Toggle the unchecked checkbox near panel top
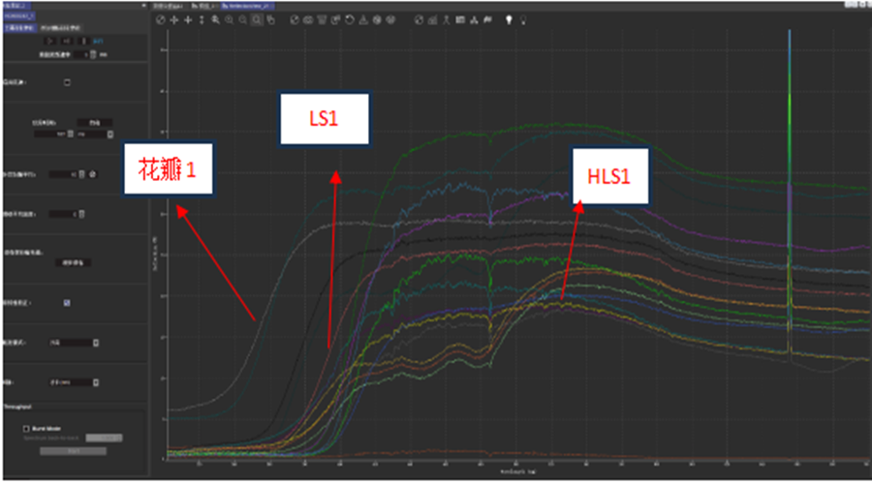The image size is (872, 484). coord(66,82)
